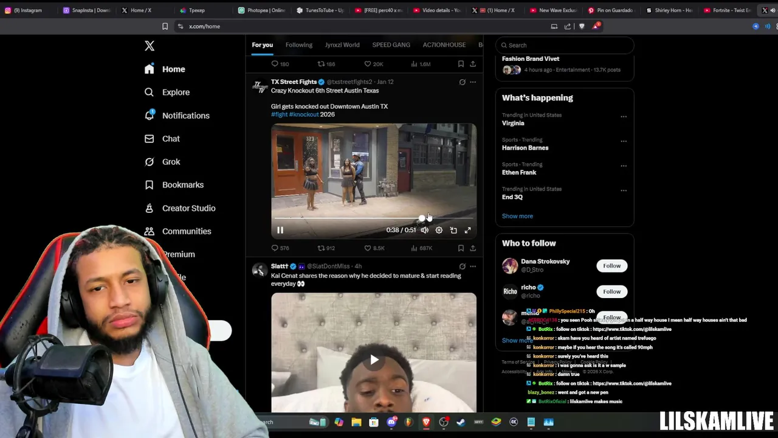This screenshot has height=438, width=778.
Task: Open the Virginia trending topic
Action: 513,123
